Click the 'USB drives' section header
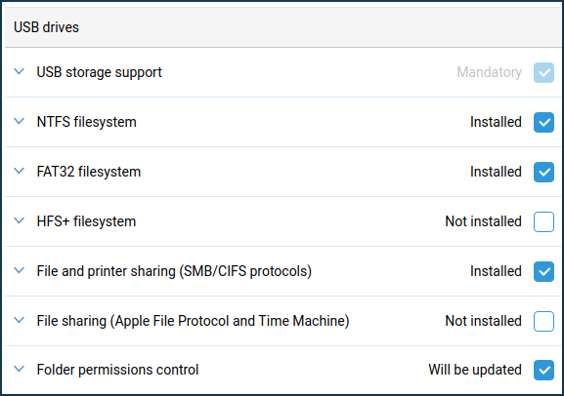This screenshot has width=564, height=396. [46, 27]
